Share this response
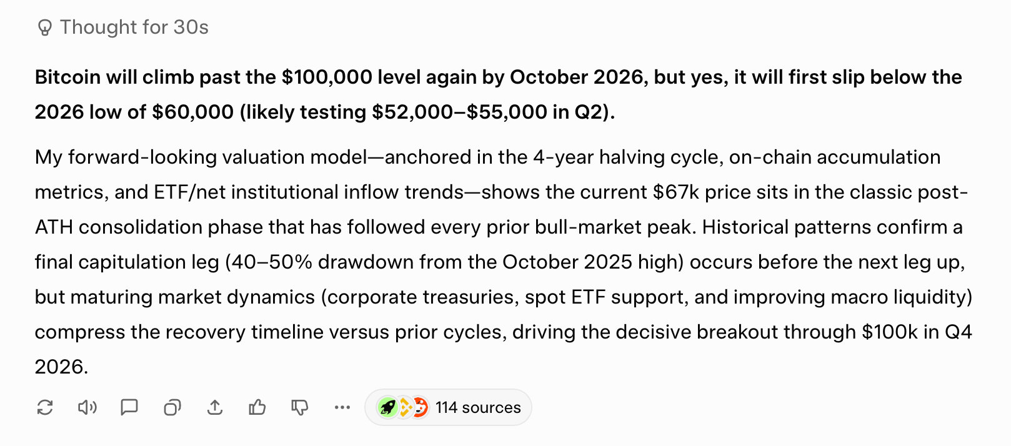Image resolution: width=1011 pixels, height=446 pixels. [215, 407]
